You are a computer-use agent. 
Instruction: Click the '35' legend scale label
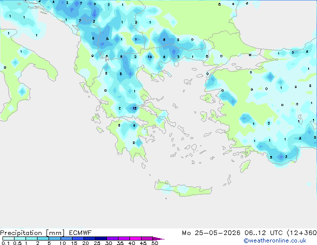tap(120, 243)
